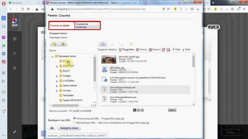Select the Templates folder
This screenshot has width=248, height=139.
(x=68, y=95)
